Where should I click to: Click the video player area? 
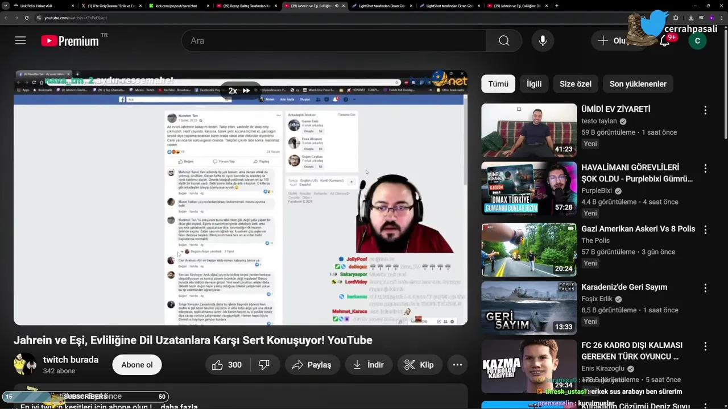(241, 198)
